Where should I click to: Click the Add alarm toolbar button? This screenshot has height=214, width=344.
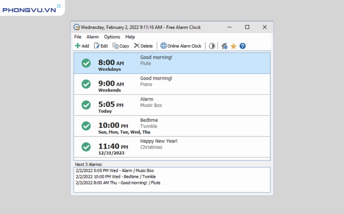(x=82, y=46)
